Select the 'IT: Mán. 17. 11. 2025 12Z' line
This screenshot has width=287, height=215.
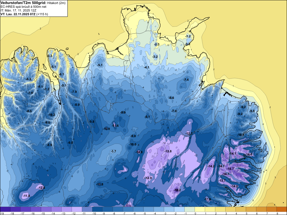pos(18,10)
